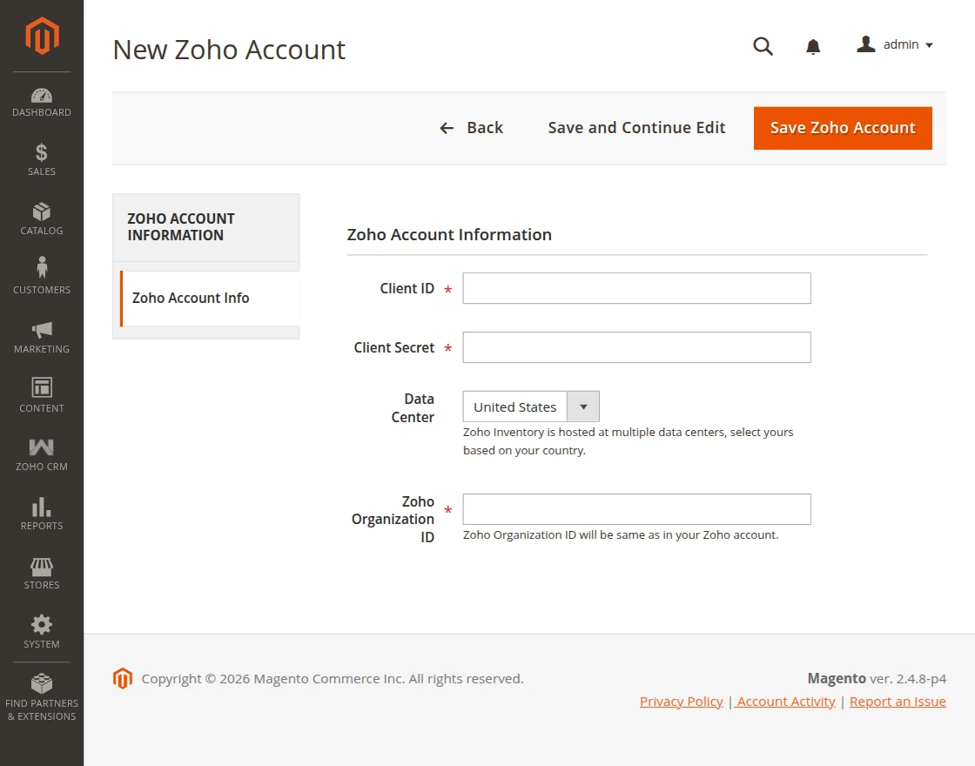
Task: Open the Reports menu
Action: pos(42,514)
